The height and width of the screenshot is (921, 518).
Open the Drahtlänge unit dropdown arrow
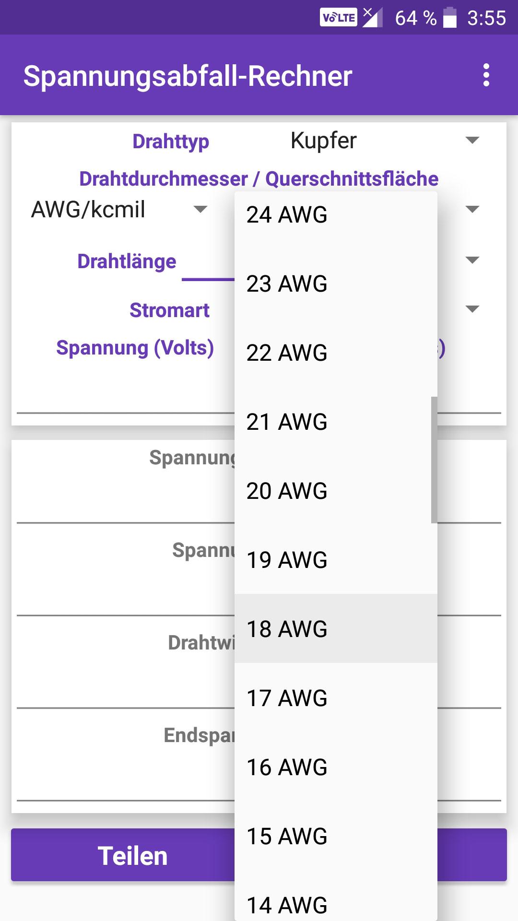[x=472, y=260]
